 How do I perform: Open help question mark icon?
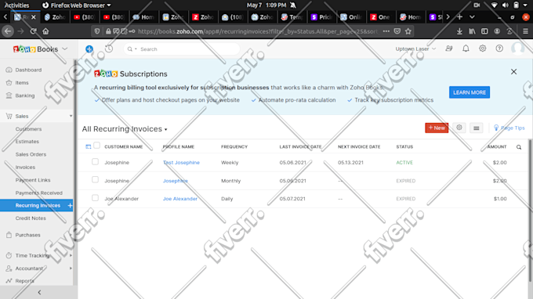499,49
